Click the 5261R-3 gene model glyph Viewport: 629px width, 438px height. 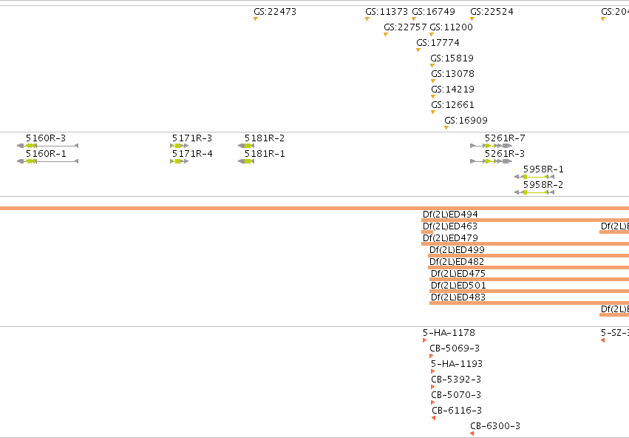[x=492, y=161]
